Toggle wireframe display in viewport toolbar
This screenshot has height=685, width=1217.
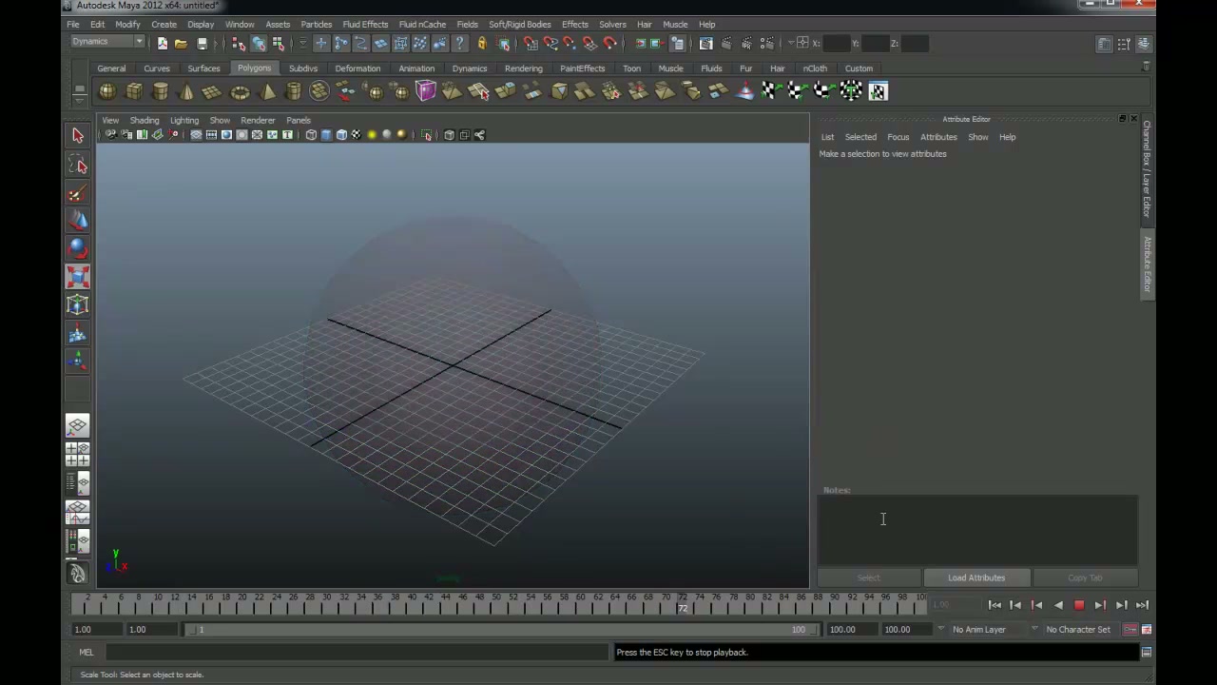click(311, 135)
